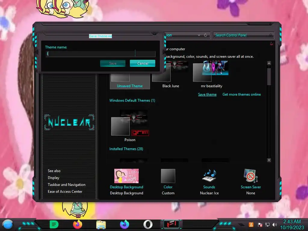
Task: Click the Save theme link
Action: (x=207, y=94)
